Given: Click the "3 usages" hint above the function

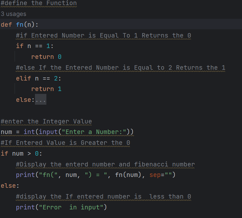Looking at the screenshot, I should point(13,14).
